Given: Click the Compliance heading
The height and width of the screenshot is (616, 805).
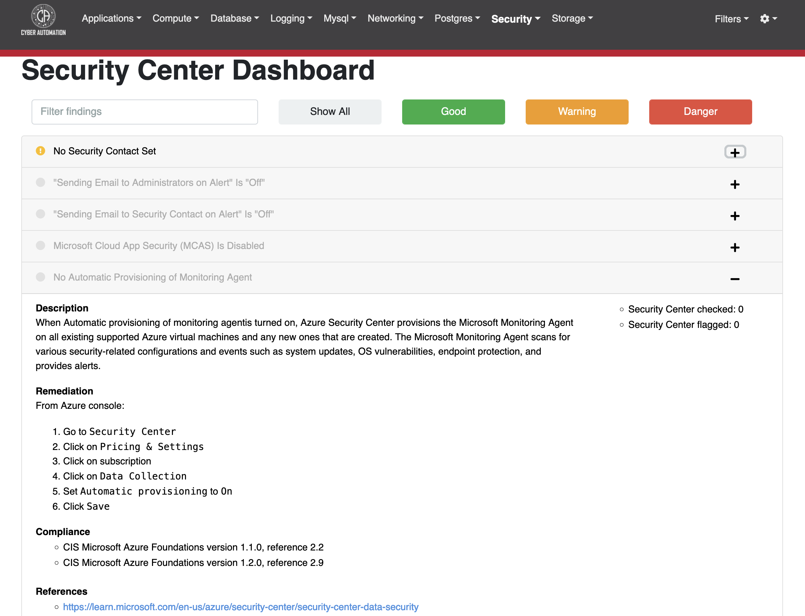Looking at the screenshot, I should pyautogui.click(x=63, y=532).
